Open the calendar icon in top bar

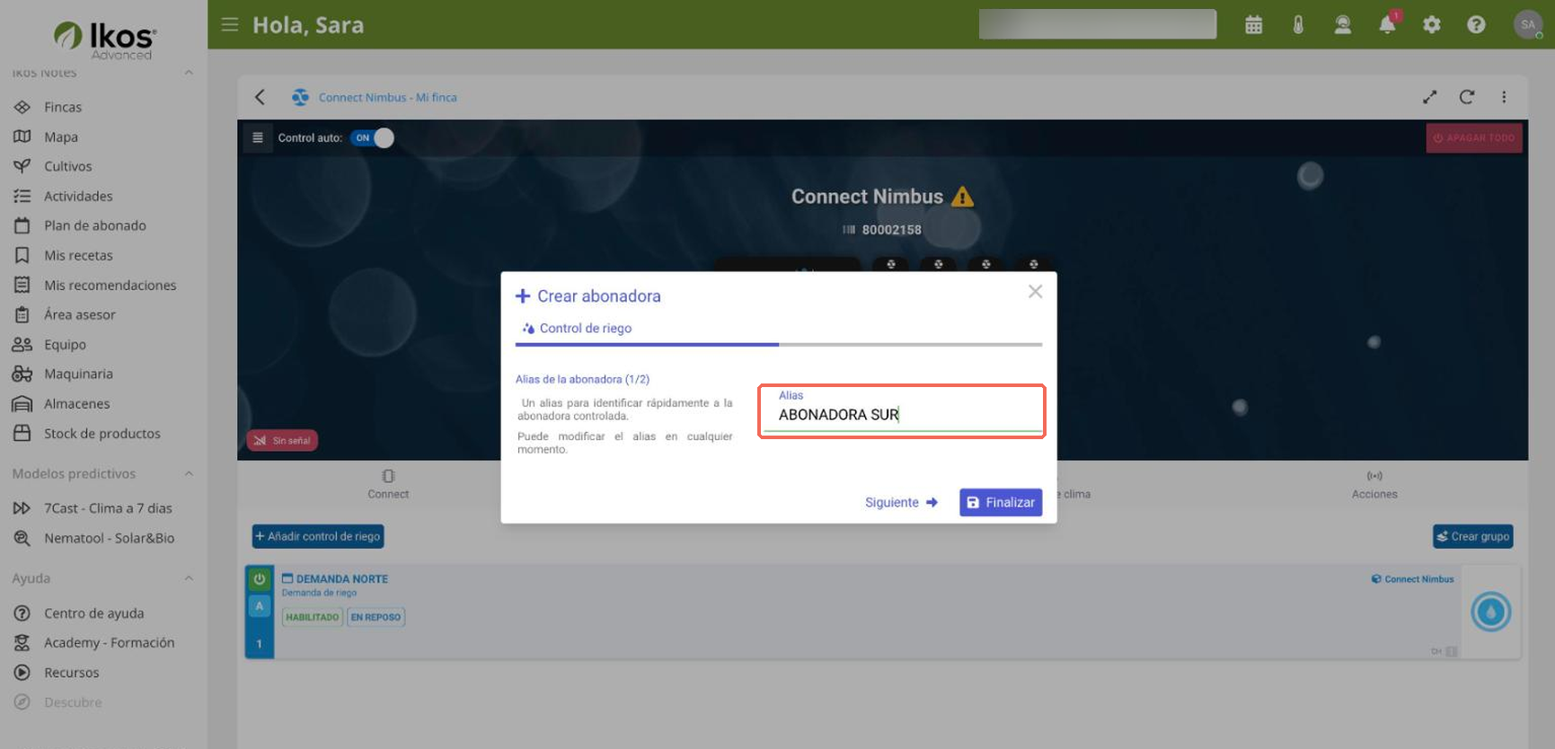pos(1254,25)
